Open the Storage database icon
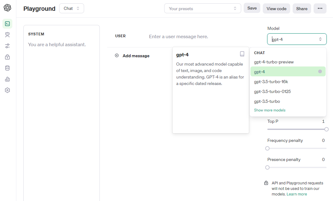 click(7, 68)
